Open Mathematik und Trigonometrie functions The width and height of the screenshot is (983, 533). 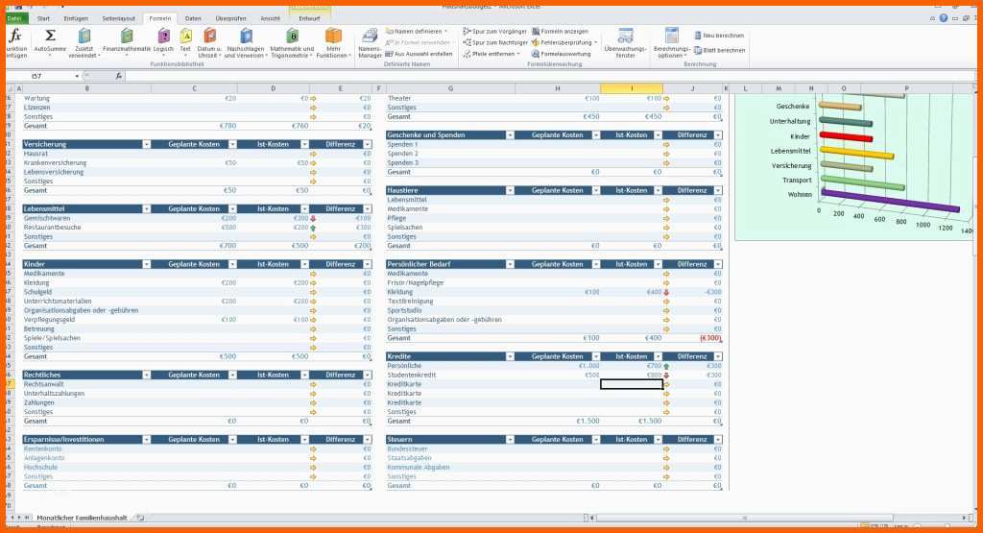[292, 42]
